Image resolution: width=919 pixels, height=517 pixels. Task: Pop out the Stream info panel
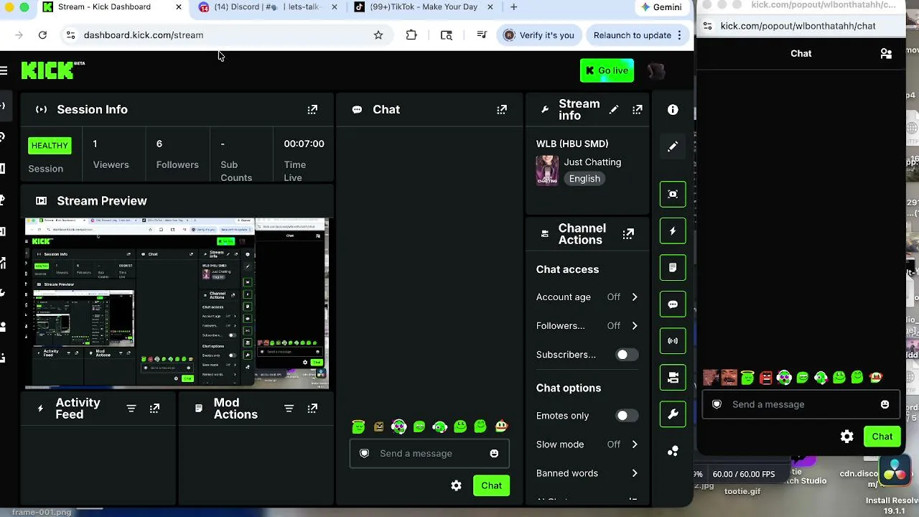click(x=637, y=110)
